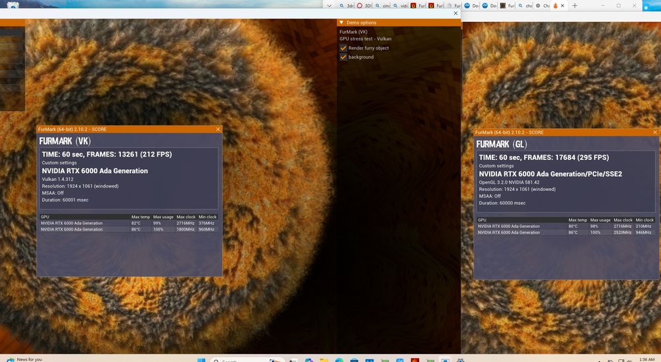Click the "GPU stress test - Vulkan" text
The height and width of the screenshot is (362, 661).
pyautogui.click(x=365, y=39)
